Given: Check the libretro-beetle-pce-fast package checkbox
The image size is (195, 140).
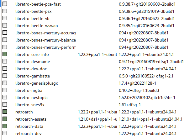Looking at the screenshot, I should tap(5, 4).
